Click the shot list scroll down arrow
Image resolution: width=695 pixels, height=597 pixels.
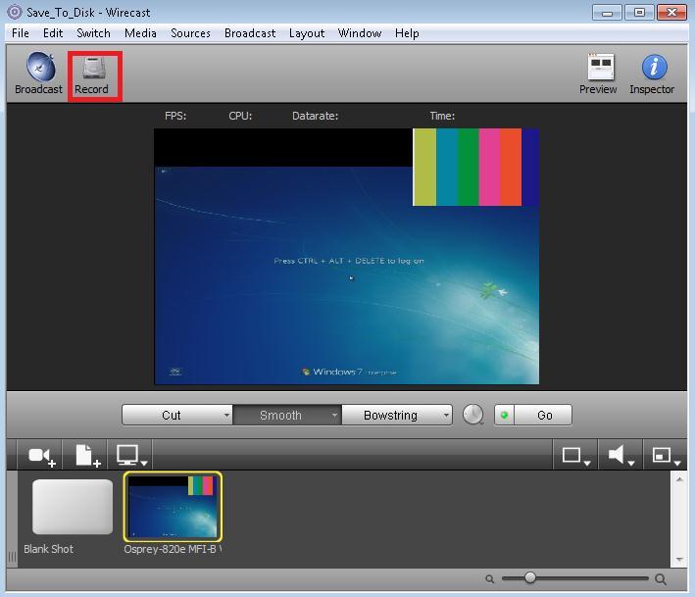pyautogui.click(x=679, y=560)
